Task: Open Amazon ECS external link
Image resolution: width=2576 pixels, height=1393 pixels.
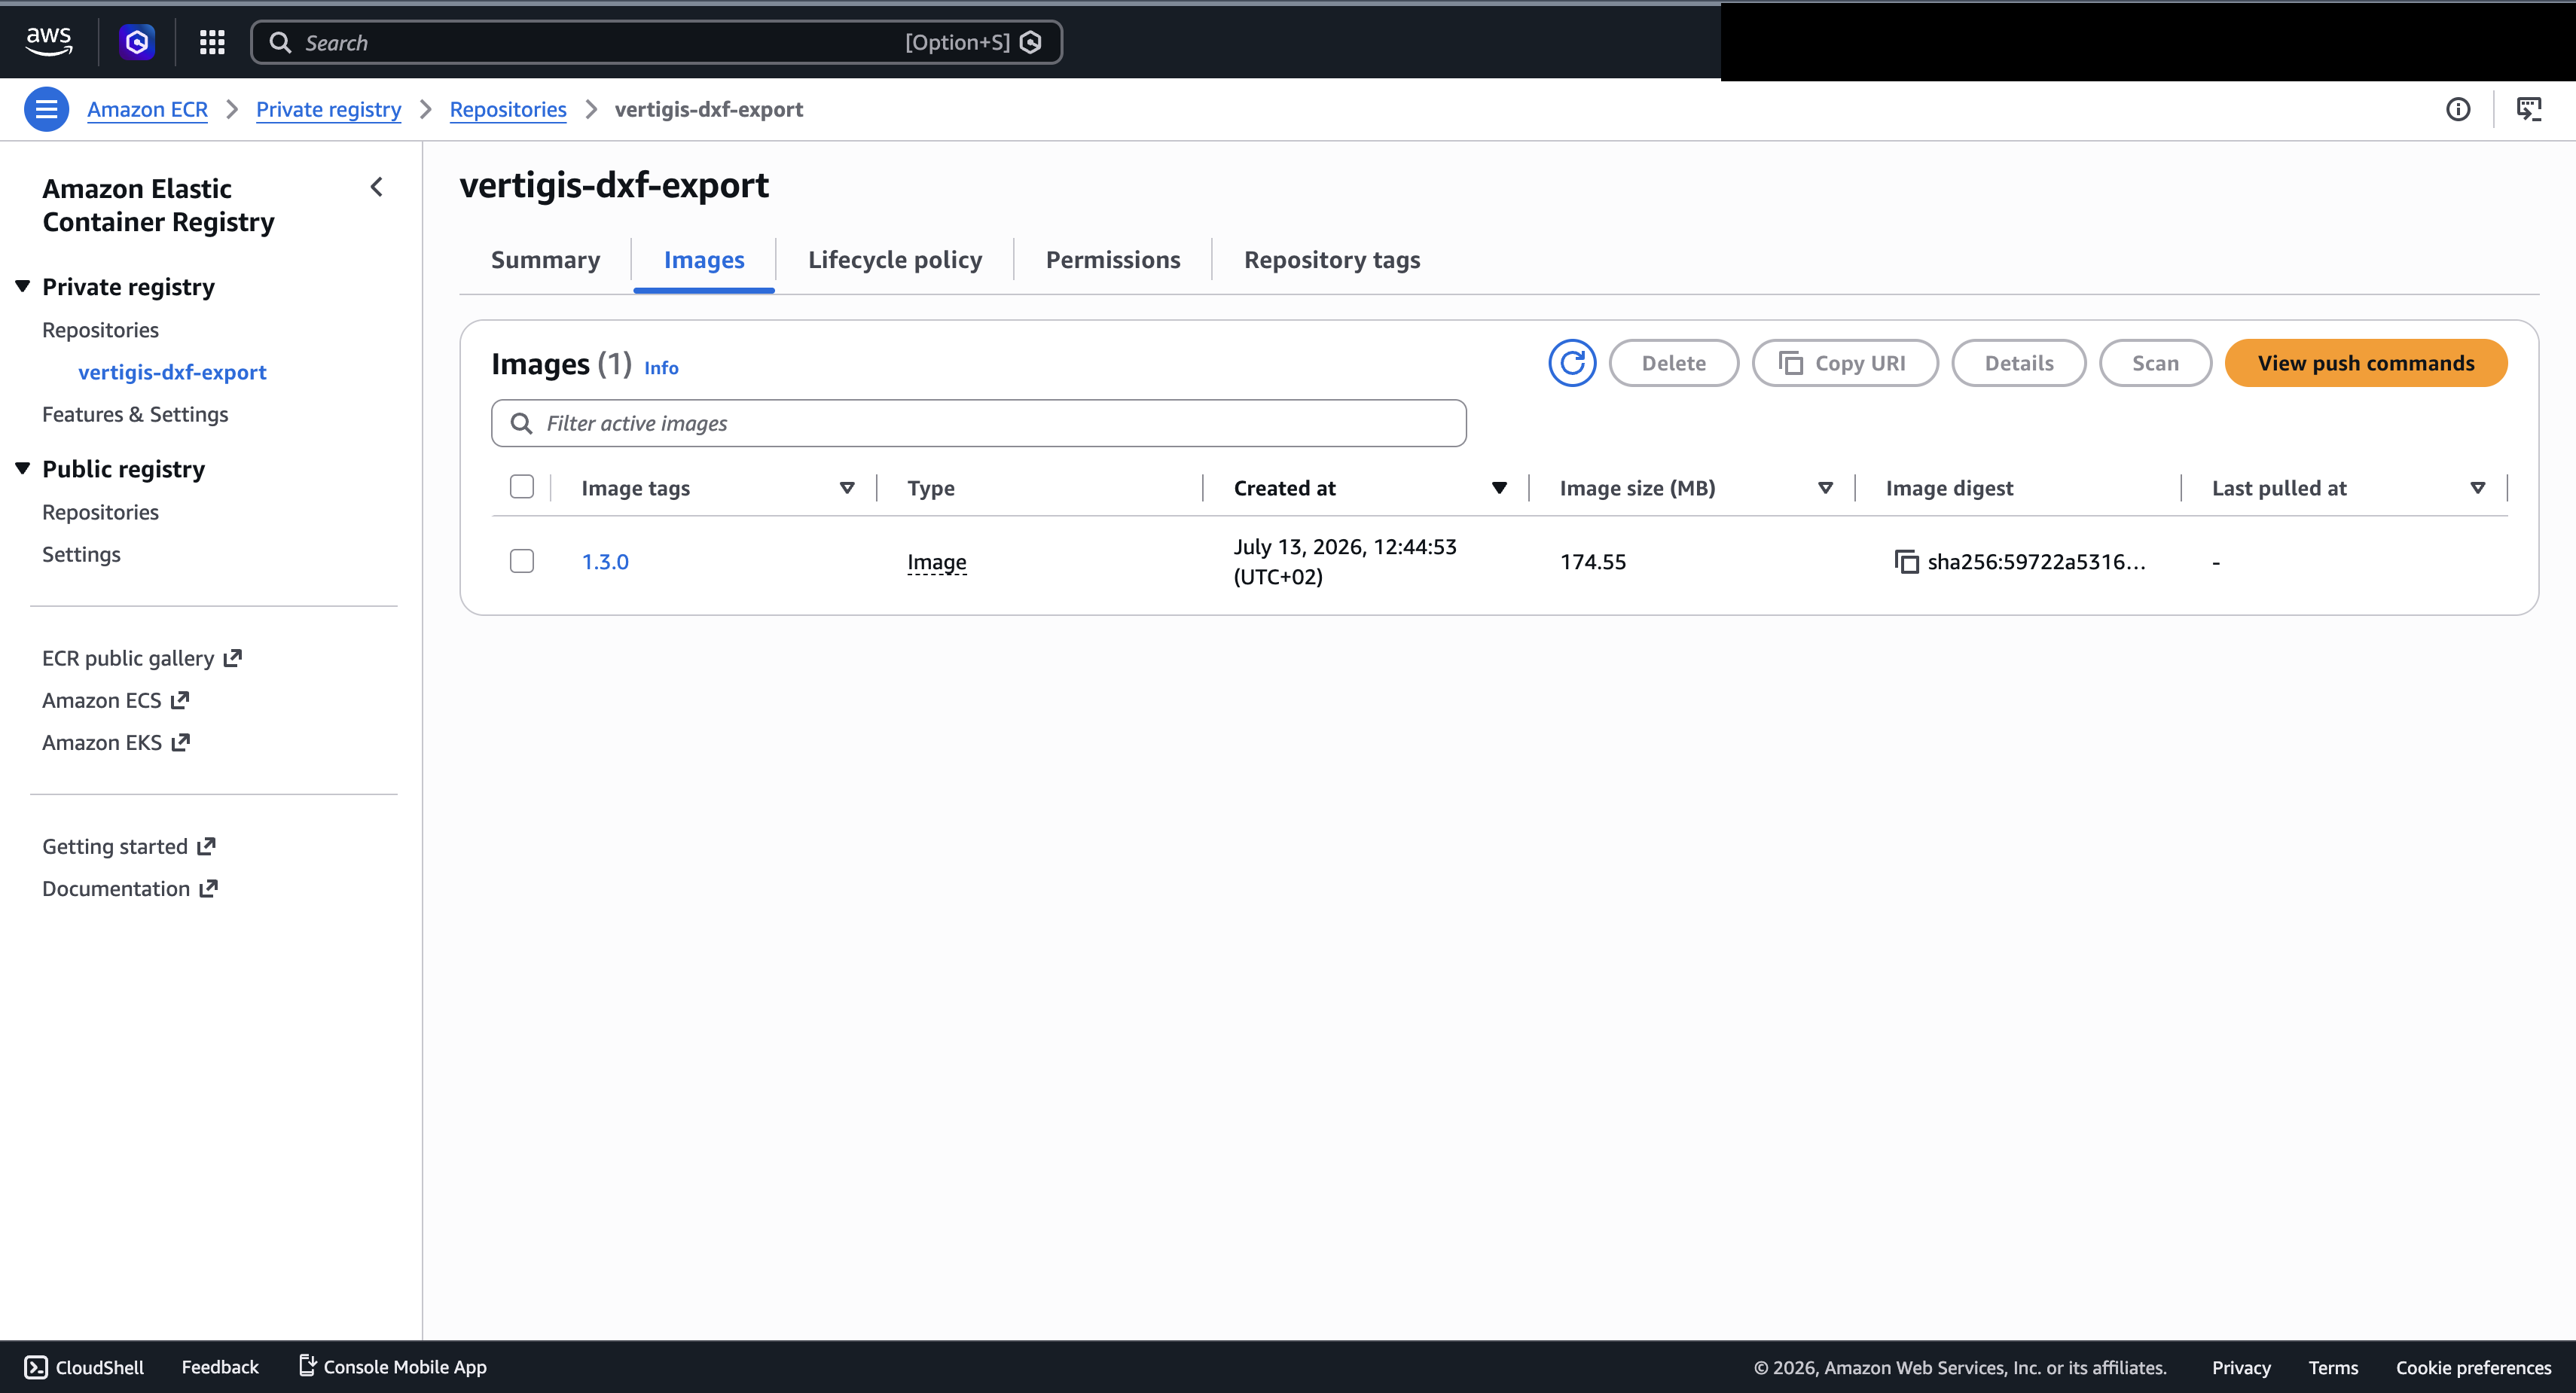Action: pos(116,700)
